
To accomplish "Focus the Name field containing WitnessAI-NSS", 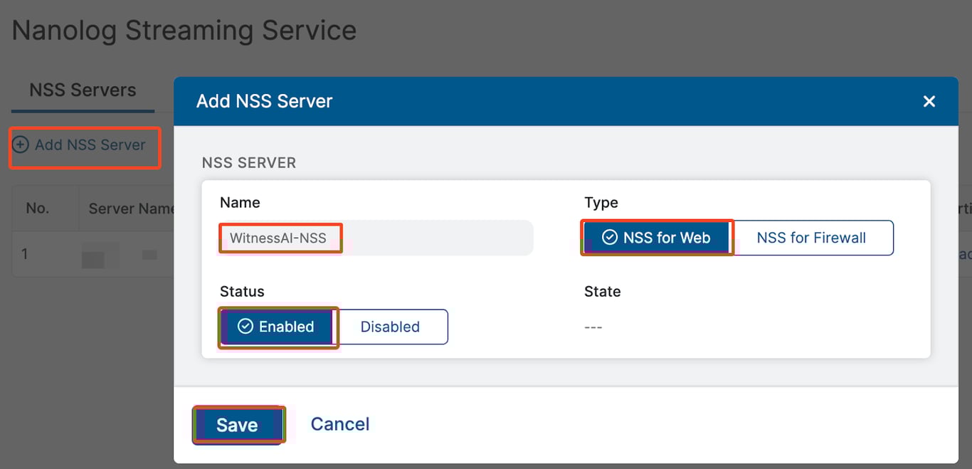I will [x=376, y=238].
